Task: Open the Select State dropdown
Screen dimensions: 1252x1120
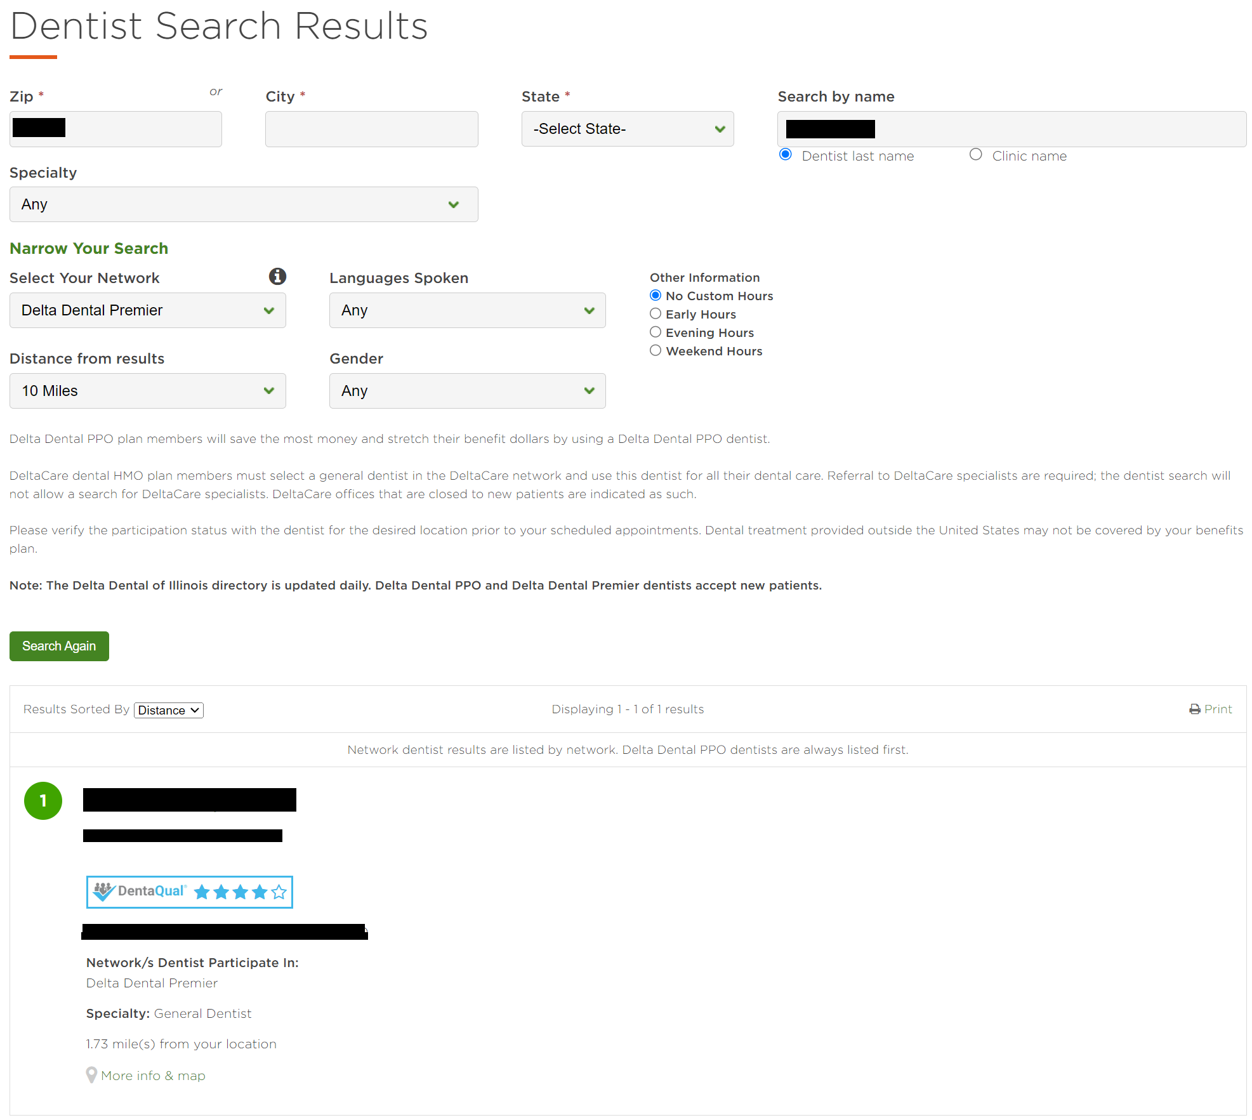Action: pyautogui.click(x=627, y=129)
